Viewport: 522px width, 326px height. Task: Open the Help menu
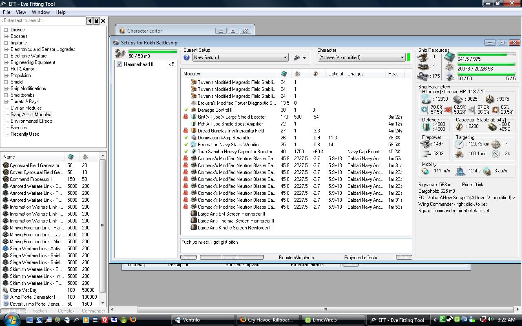60,12
